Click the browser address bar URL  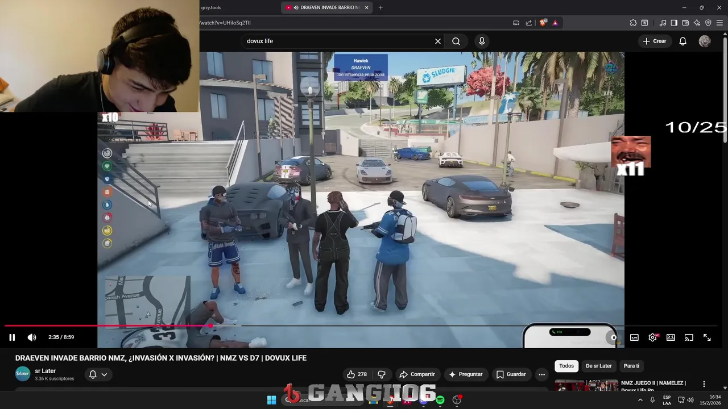[x=226, y=23]
